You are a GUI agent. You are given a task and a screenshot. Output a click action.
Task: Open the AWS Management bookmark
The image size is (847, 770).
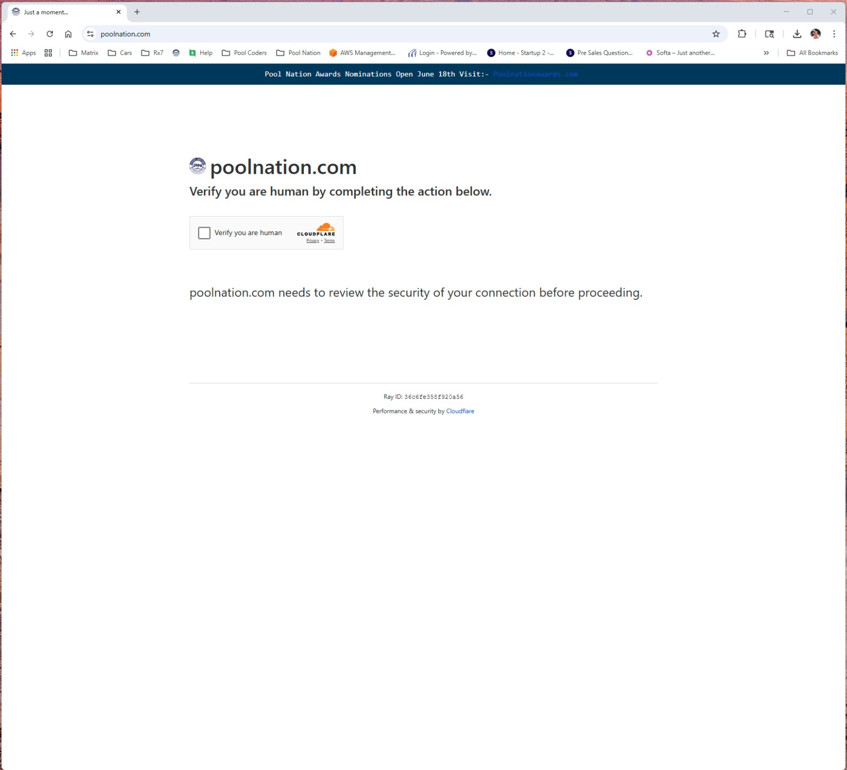point(363,53)
